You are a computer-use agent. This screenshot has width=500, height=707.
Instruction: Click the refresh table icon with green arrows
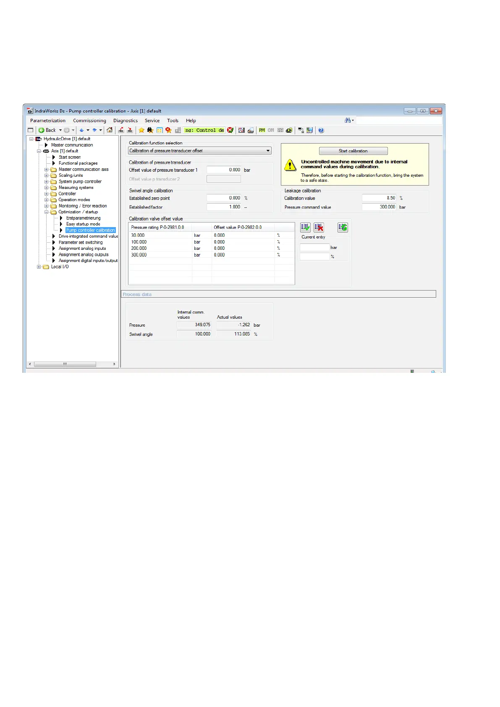pyautogui.click(x=343, y=227)
